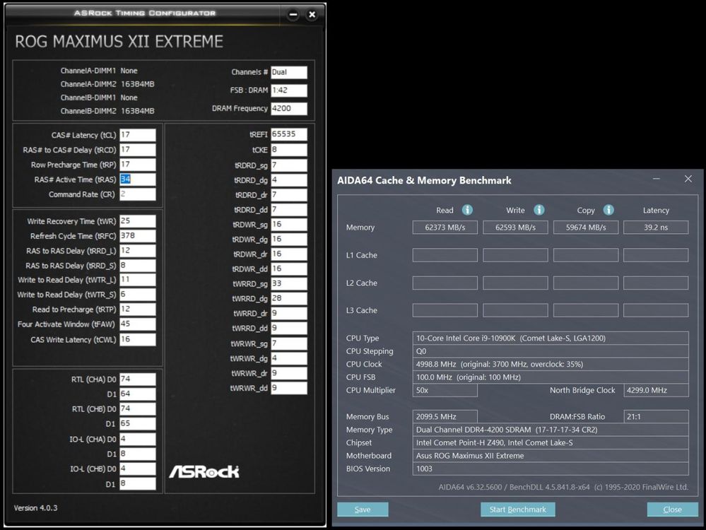
Task: Click the Channels # field showing Dual
Action: tap(289, 72)
